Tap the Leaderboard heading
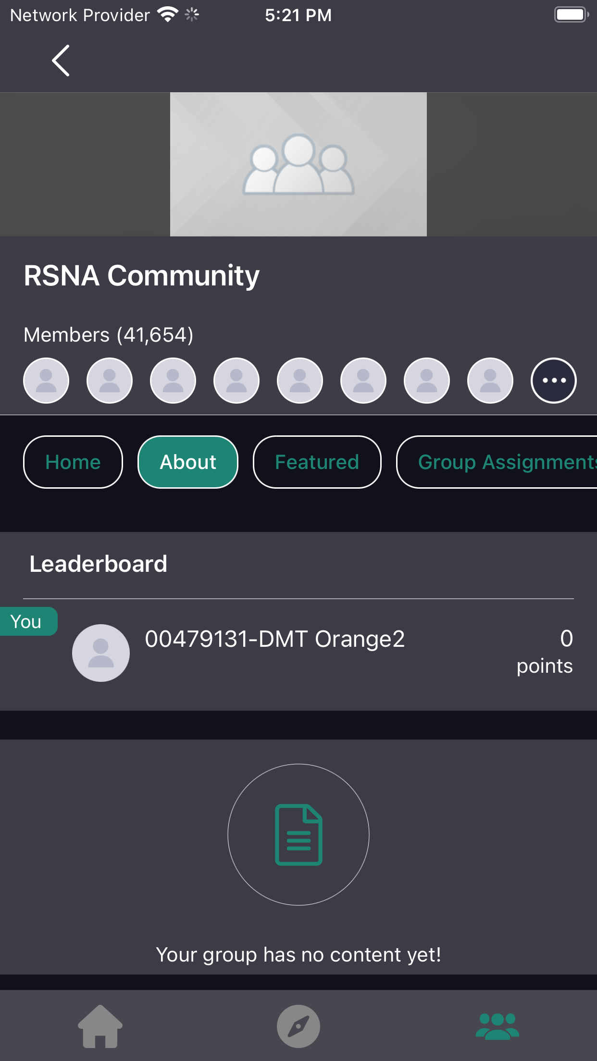The width and height of the screenshot is (597, 1061). [99, 564]
